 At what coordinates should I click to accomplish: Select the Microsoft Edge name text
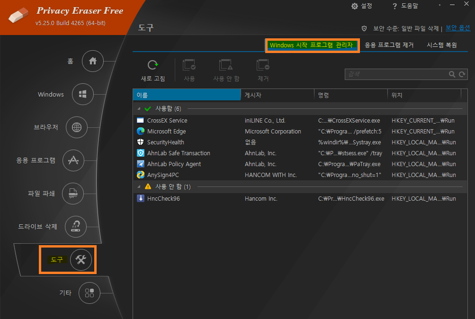coord(166,132)
